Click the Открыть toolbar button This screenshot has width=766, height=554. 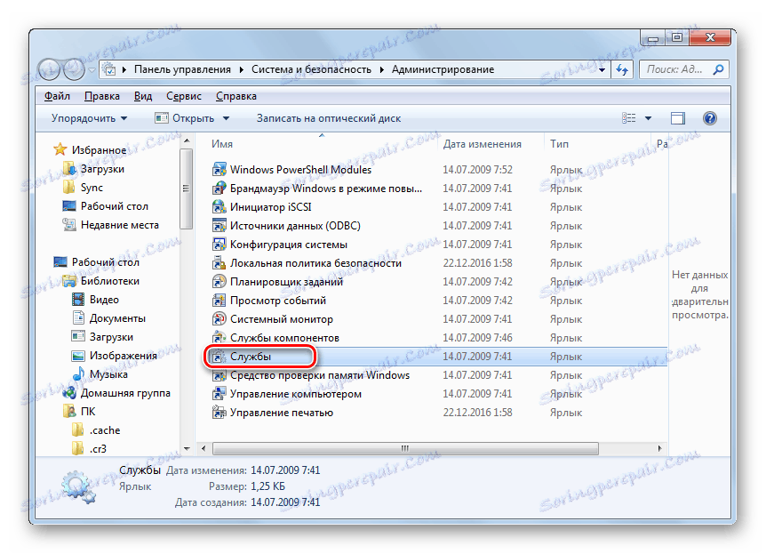[x=185, y=118]
